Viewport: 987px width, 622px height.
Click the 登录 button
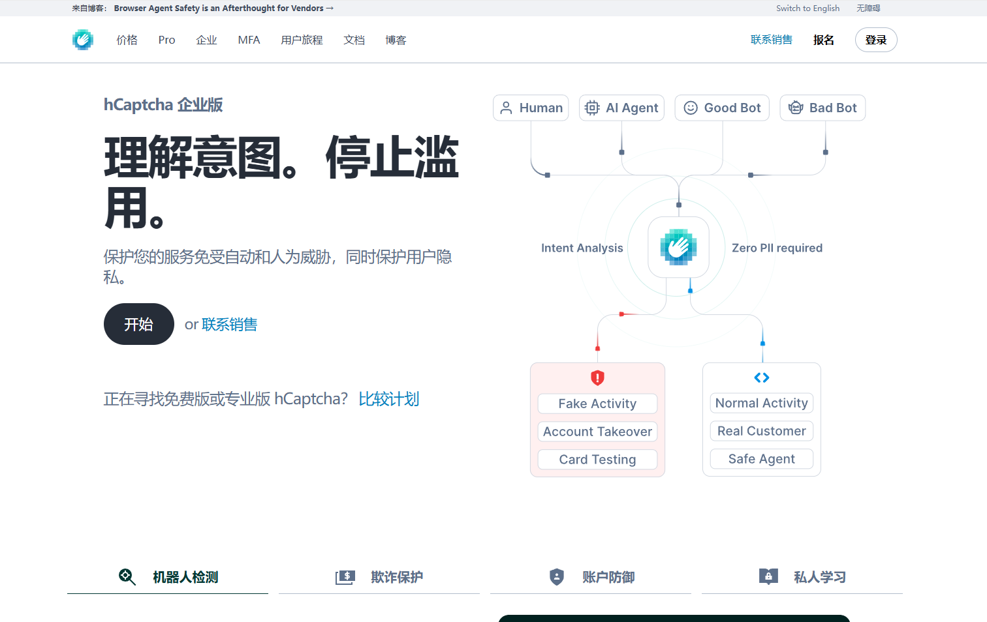pyautogui.click(x=875, y=40)
